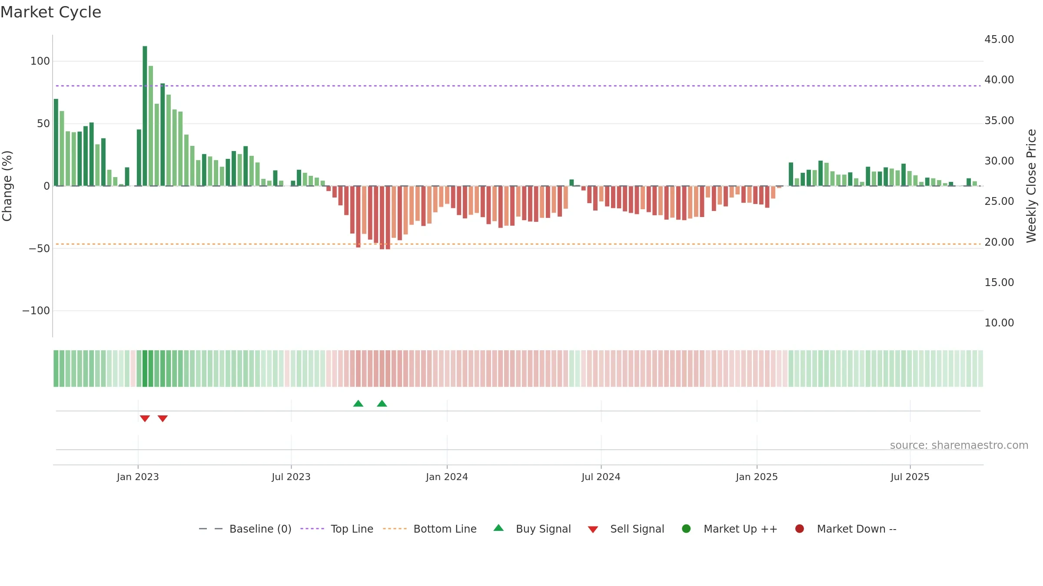Click the Jan 2023 axis label
The width and height of the screenshot is (1043, 586).
point(138,477)
